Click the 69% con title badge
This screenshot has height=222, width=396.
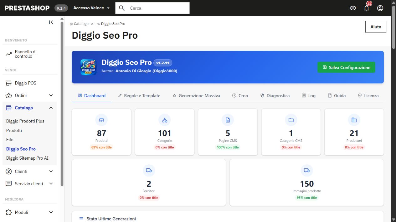pyautogui.click(x=101, y=147)
